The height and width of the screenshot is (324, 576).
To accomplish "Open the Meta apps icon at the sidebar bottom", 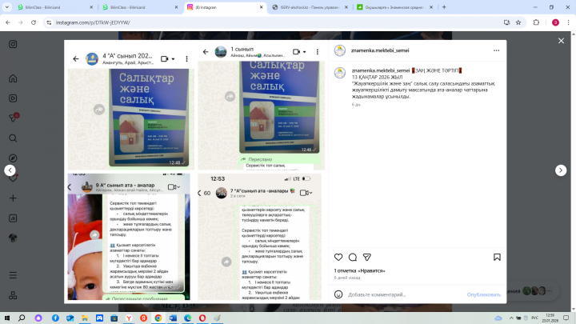I will (x=13, y=295).
